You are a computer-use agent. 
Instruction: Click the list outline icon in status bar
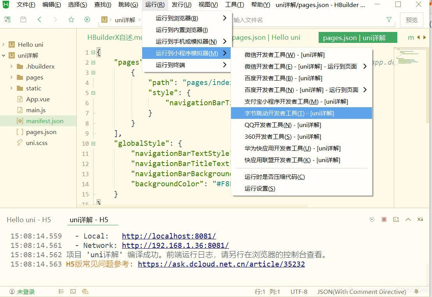61,291
